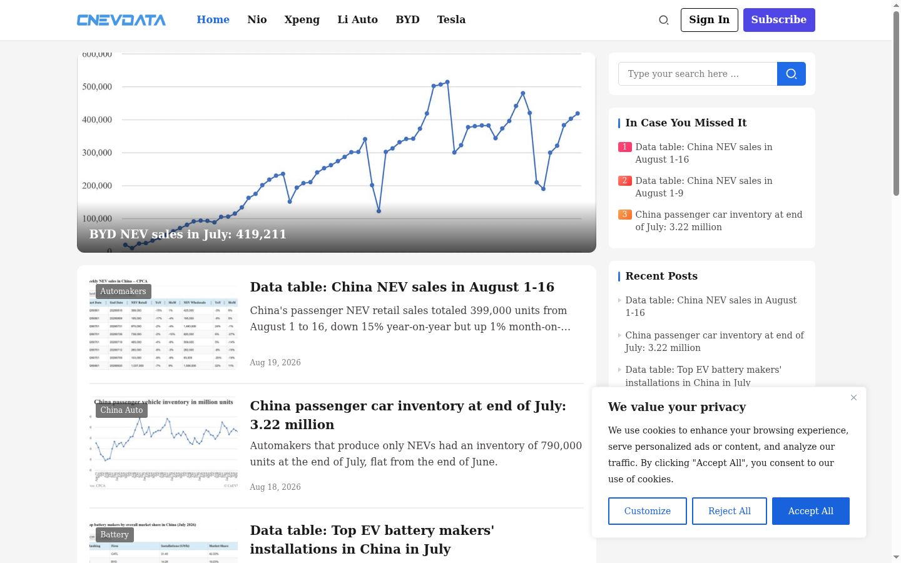Open article title 'Data table: China NEV sales in August 1-16'
The width and height of the screenshot is (901, 563).
pos(402,287)
